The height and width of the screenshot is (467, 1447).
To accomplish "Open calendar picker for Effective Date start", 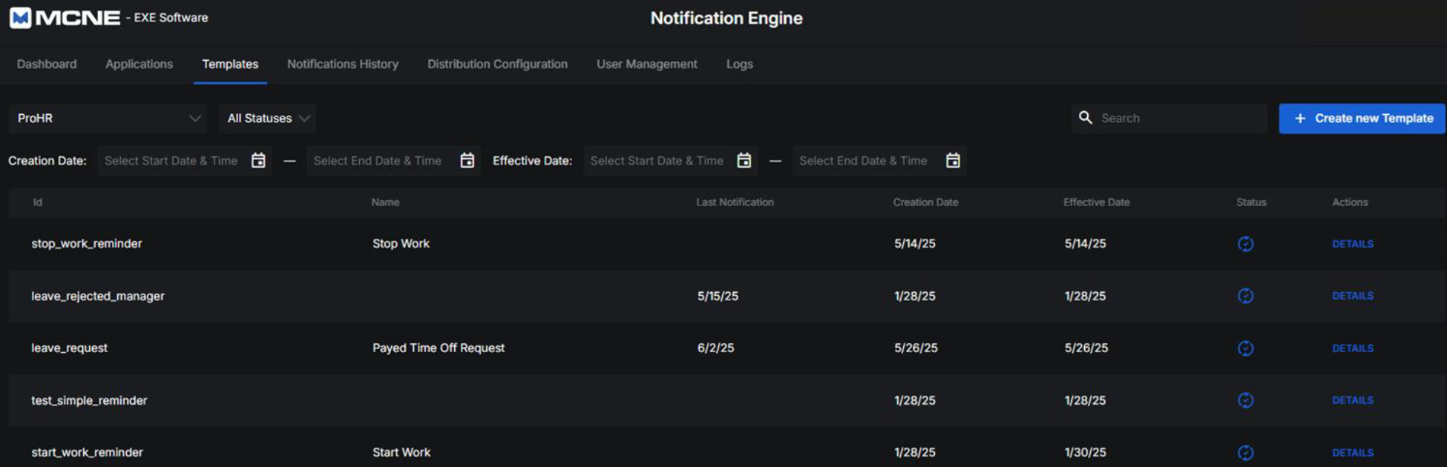I will 744,161.
